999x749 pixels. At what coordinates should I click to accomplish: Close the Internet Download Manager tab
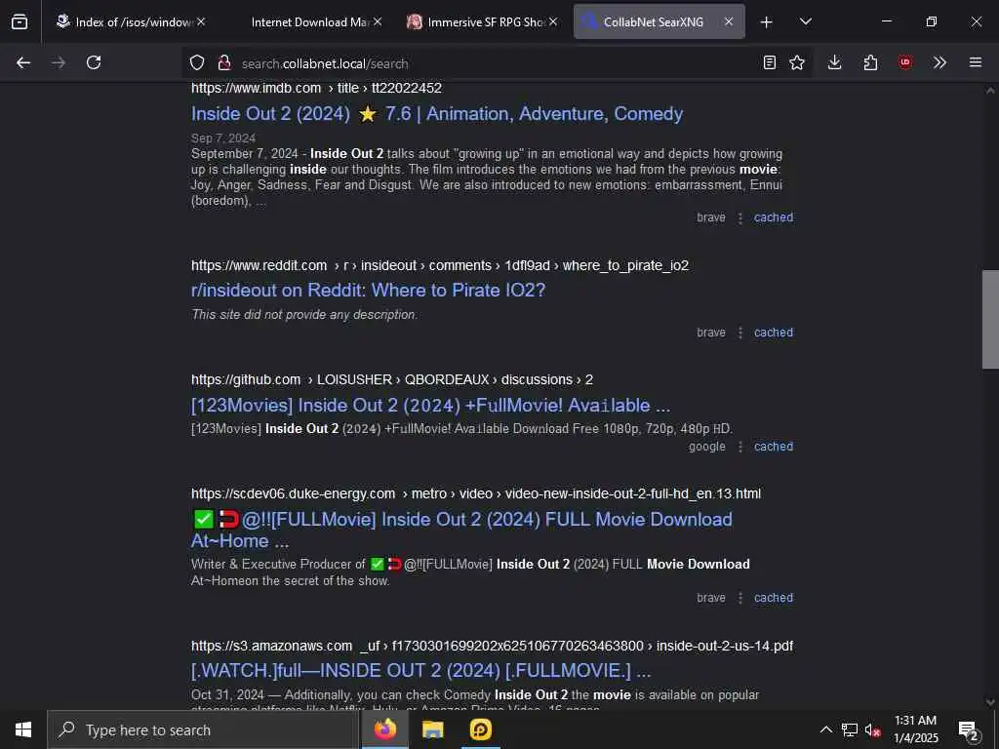[x=378, y=21]
